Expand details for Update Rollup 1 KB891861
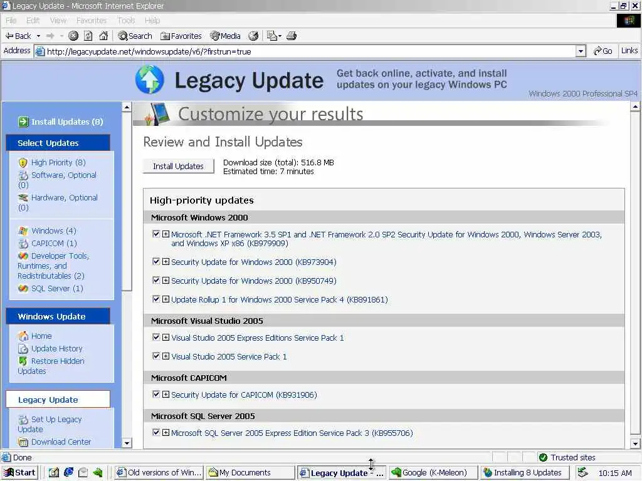 pyautogui.click(x=166, y=299)
